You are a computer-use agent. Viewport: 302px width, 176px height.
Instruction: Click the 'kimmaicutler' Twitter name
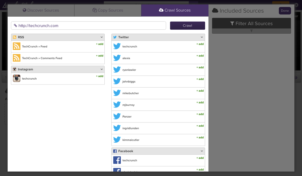pyautogui.click(x=131, y=140)
